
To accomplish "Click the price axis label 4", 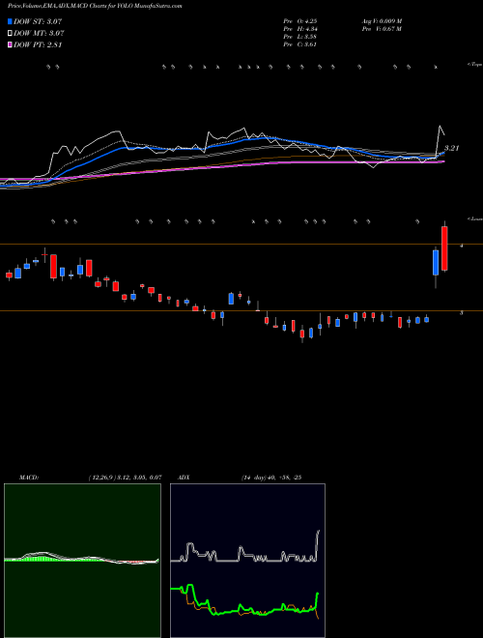I will coord(461,246).
